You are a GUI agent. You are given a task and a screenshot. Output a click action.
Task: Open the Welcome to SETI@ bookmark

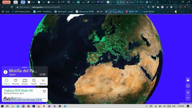[85, 11]
